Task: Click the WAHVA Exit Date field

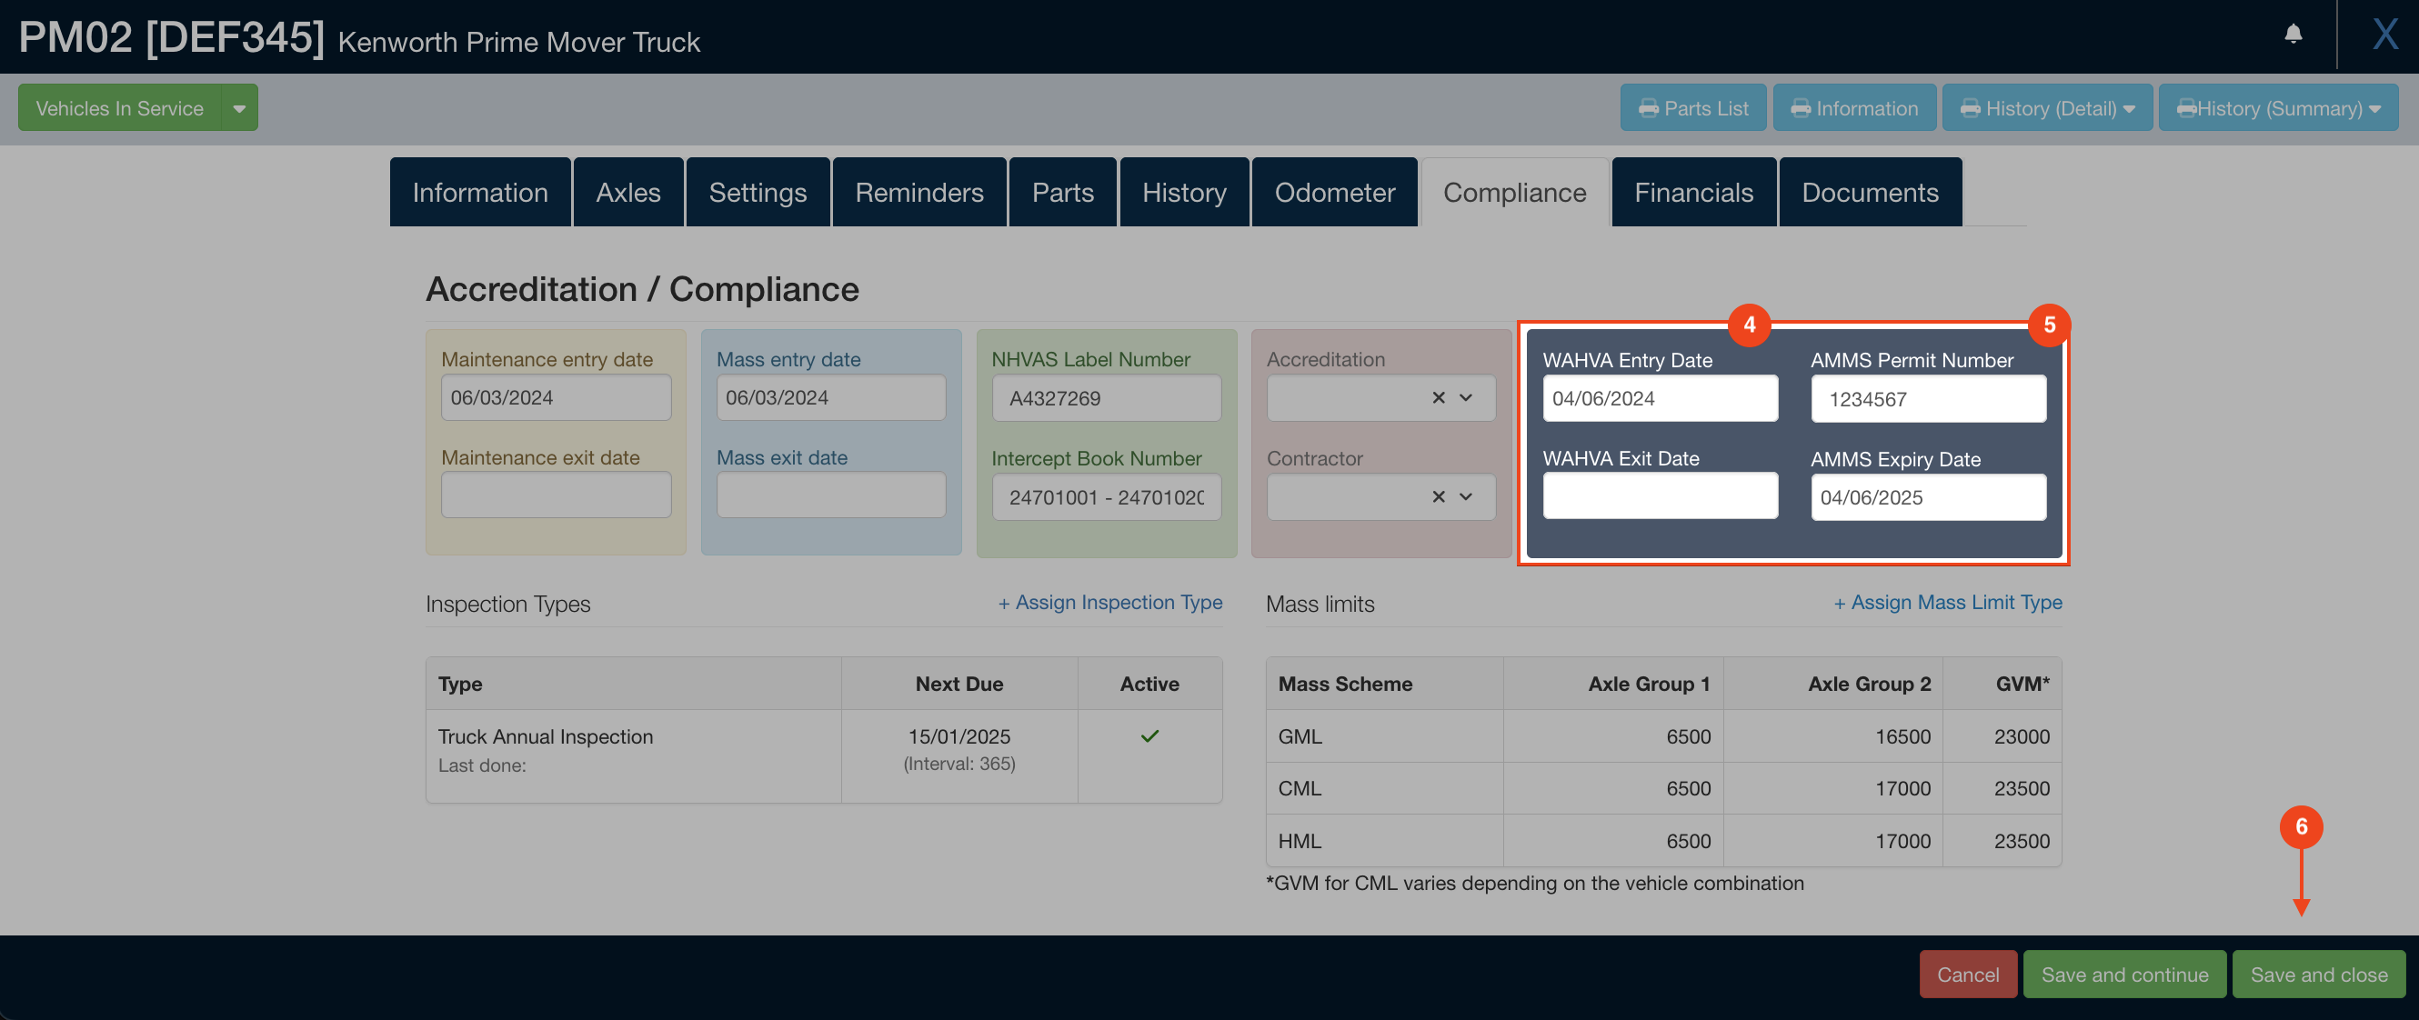Action: [1660, 495]
